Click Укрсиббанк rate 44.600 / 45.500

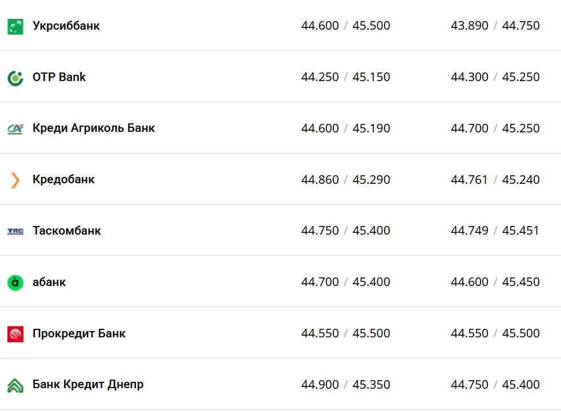346,26
